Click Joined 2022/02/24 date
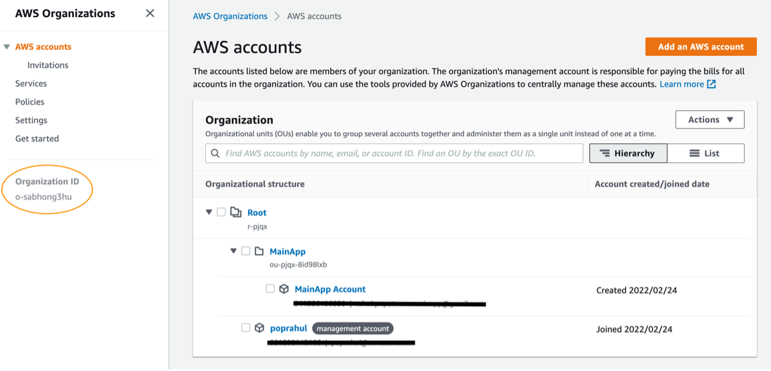 [x=634, y=329]
